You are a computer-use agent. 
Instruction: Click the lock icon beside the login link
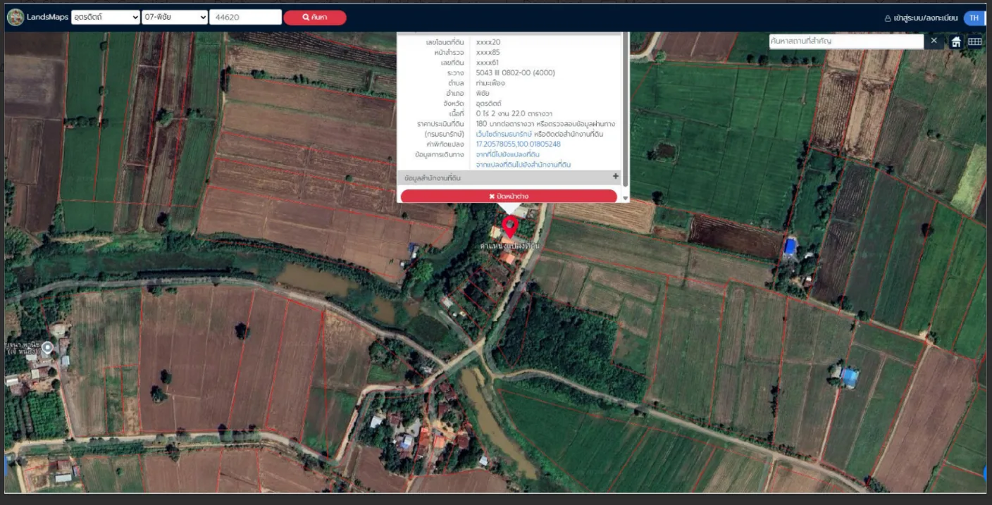pyautogui.click(x=888, y=18)
